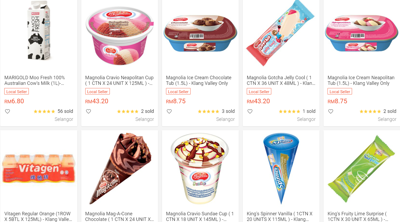
Task: Favorite the Magnolia Chocolate Tub item
Action: pos(169,112)
